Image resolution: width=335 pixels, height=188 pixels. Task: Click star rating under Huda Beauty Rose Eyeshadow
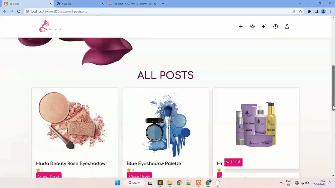[40, 170]
